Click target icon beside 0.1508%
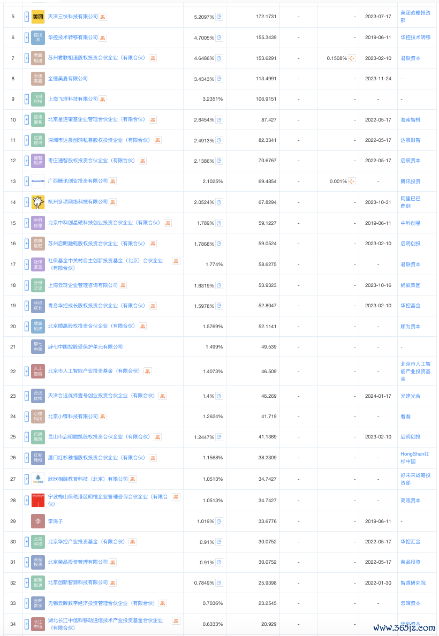 [x=352, y=58]
